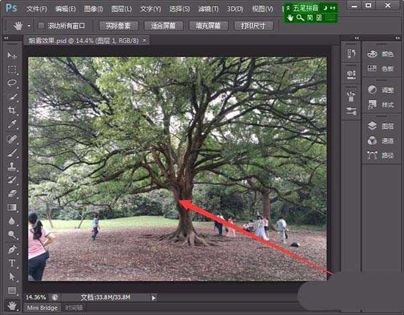This screenshot has width=404, height=315.
Task: Select the Move tool
Action: point(12,55)
